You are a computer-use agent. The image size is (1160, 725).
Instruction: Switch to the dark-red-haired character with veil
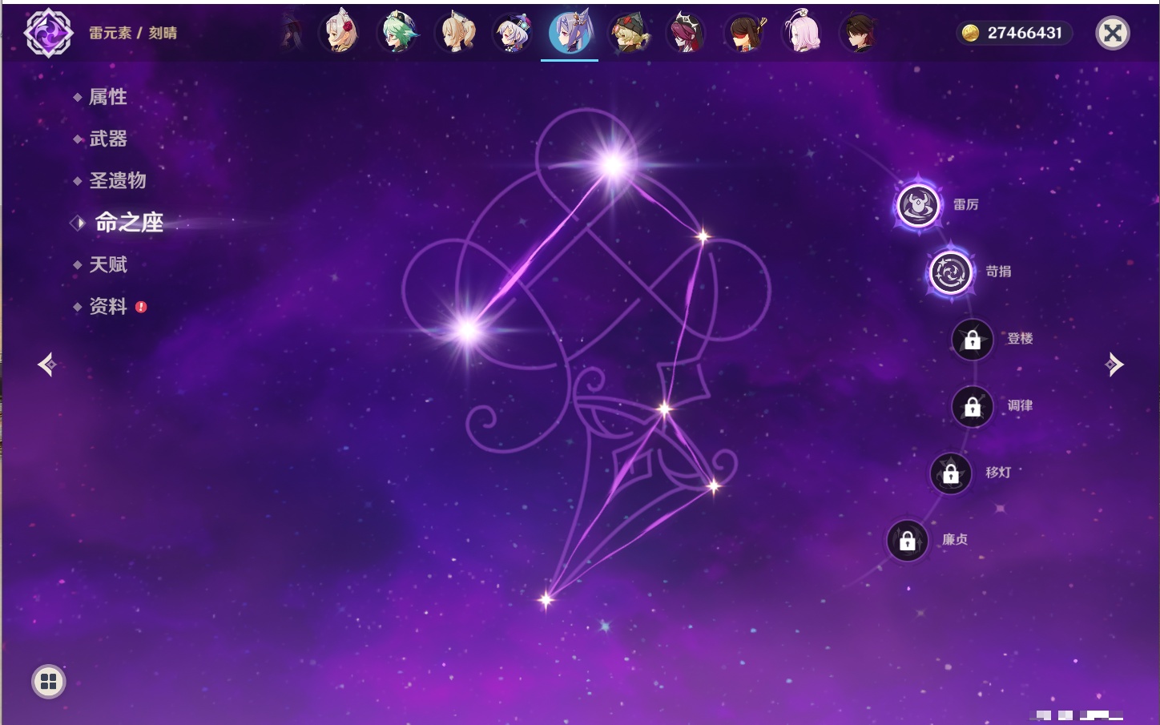point(686,33)
